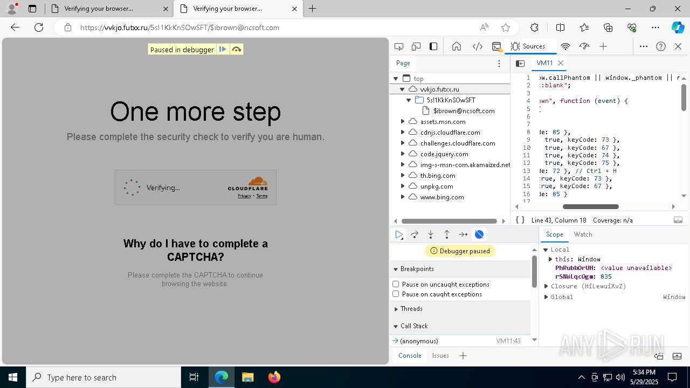Open File Explorer from the taskbar
The image size is (690, 388).
(x=248, y=377)
